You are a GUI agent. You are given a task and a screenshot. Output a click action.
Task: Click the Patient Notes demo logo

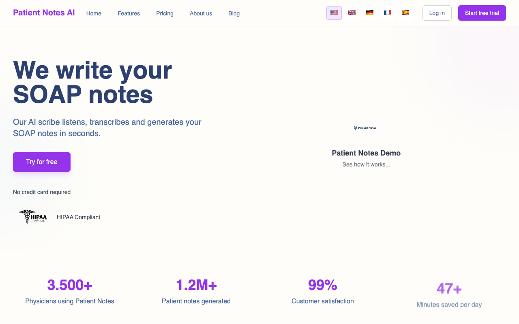tap(365, 128)
